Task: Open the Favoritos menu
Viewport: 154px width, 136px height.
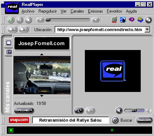Action: pos(114,11)
